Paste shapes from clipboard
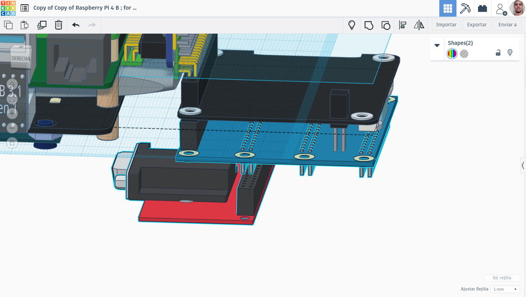Screen dimensions: 526x297 coord(24,25)
